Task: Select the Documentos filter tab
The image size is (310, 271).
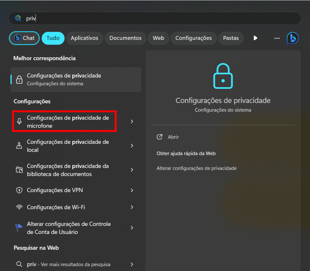Action: coord(125,38)
